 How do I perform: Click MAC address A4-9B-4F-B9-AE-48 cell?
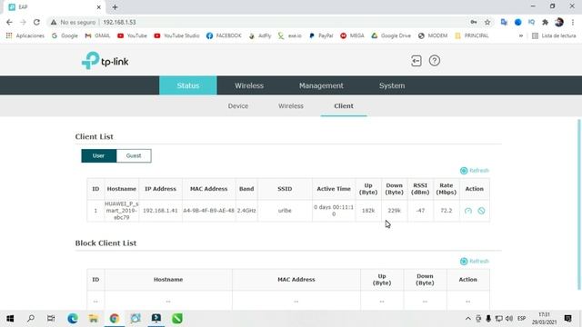[208, 211]
